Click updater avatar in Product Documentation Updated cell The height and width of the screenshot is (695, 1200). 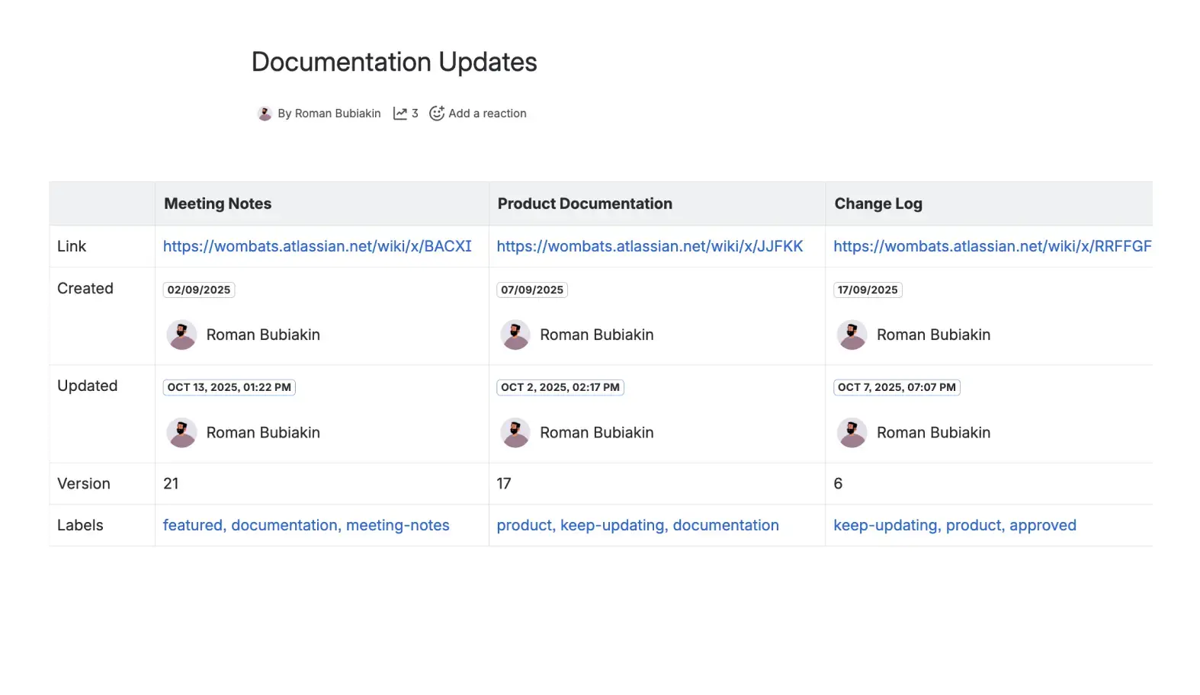(515, 432)
